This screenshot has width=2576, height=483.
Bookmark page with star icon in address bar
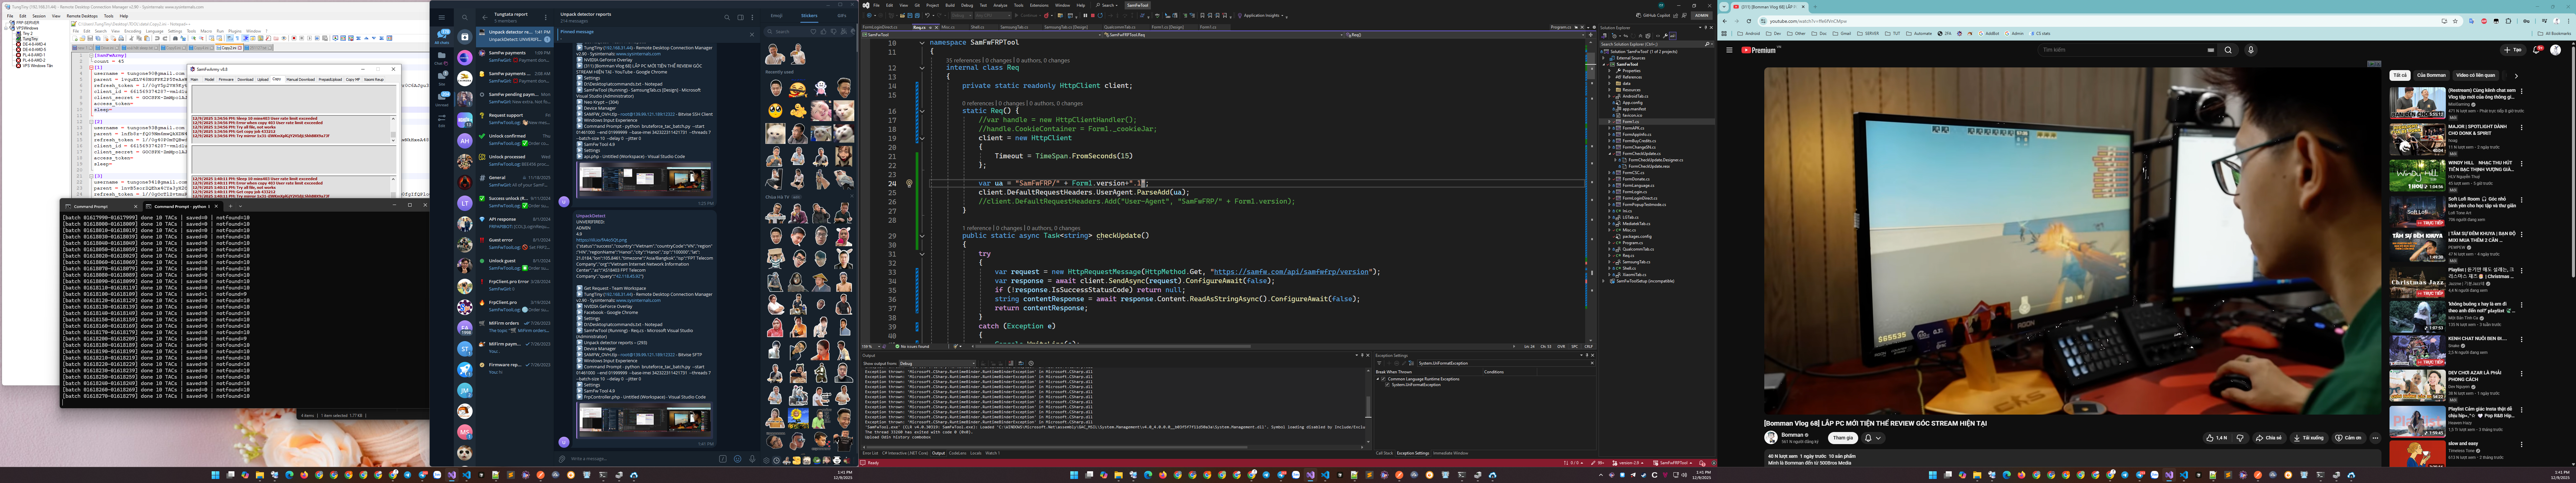pyautogui.click(x=2455, y=21)
